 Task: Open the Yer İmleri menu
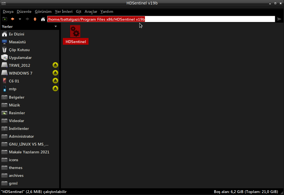tap(64, 12)
